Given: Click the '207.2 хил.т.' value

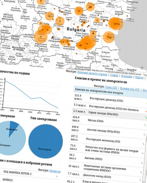Looking at the screenshot, I should pos(74,138).
